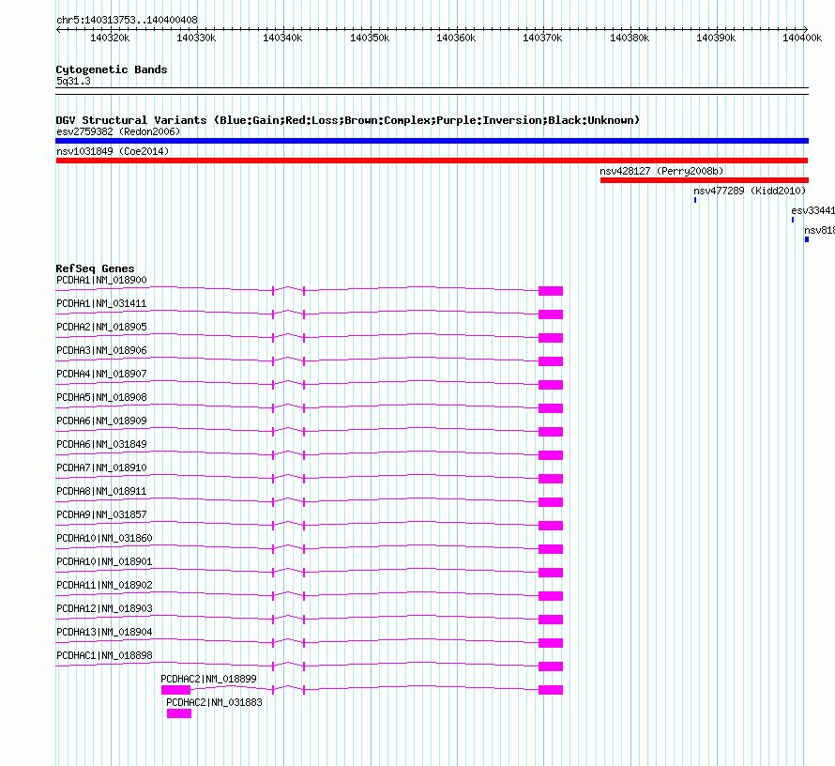Select the terminal exon block of PCDHA13|NM_018904
The height and width of the screenshot is (766, 835).
coord(551,643)
